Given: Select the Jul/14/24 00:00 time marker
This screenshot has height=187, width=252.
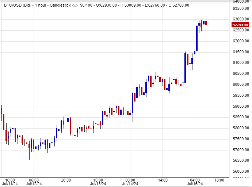Looking at the screenshot, I should pos(130,182).
